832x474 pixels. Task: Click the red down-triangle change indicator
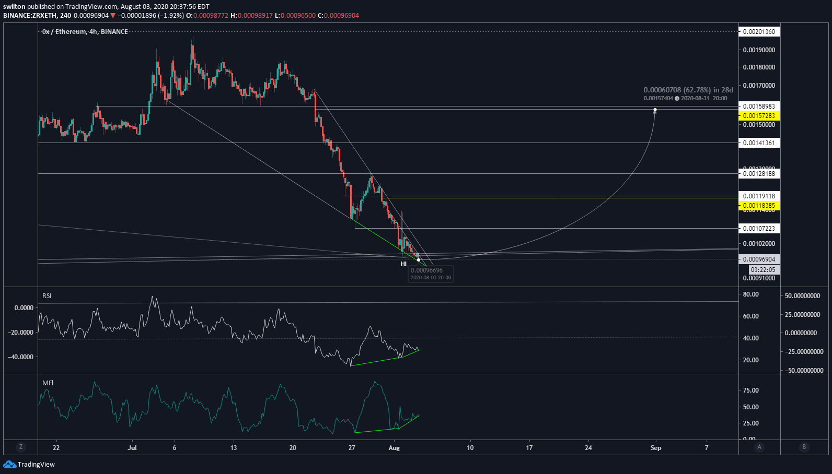113,16
